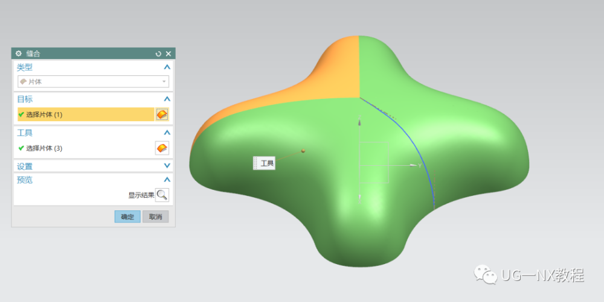Click the 设置 section header text
Image resolution: width=604 pixels, height=302 pixels.
click(x=25, y=166)
